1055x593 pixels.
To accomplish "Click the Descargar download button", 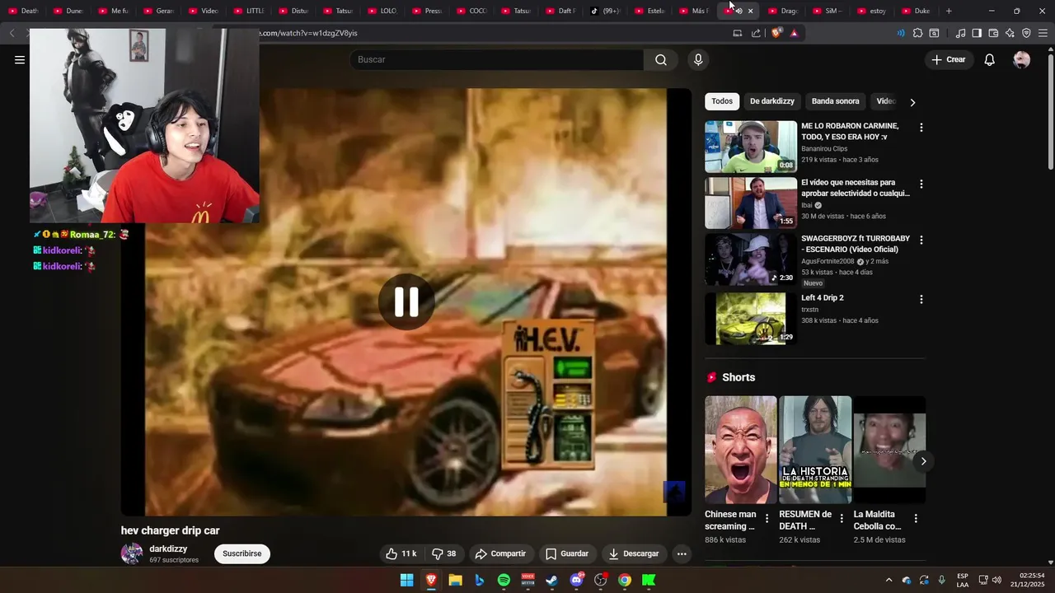I will click(633, 553).
